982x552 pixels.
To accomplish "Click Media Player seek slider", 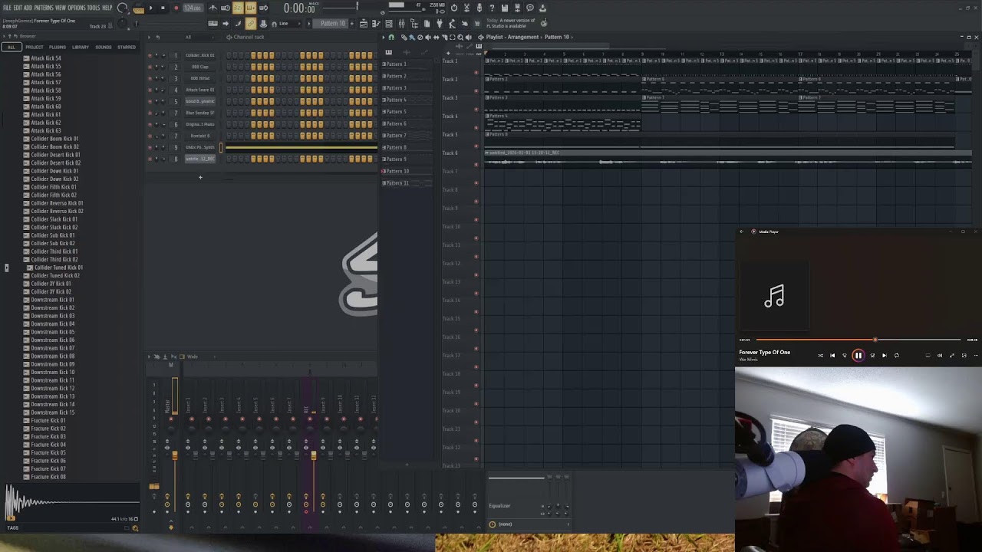I will click(x=858, y=340).
